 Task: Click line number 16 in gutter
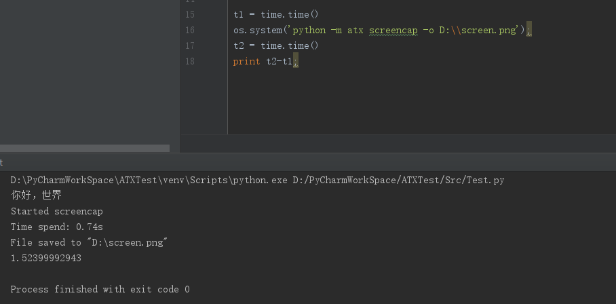[190, 31]
